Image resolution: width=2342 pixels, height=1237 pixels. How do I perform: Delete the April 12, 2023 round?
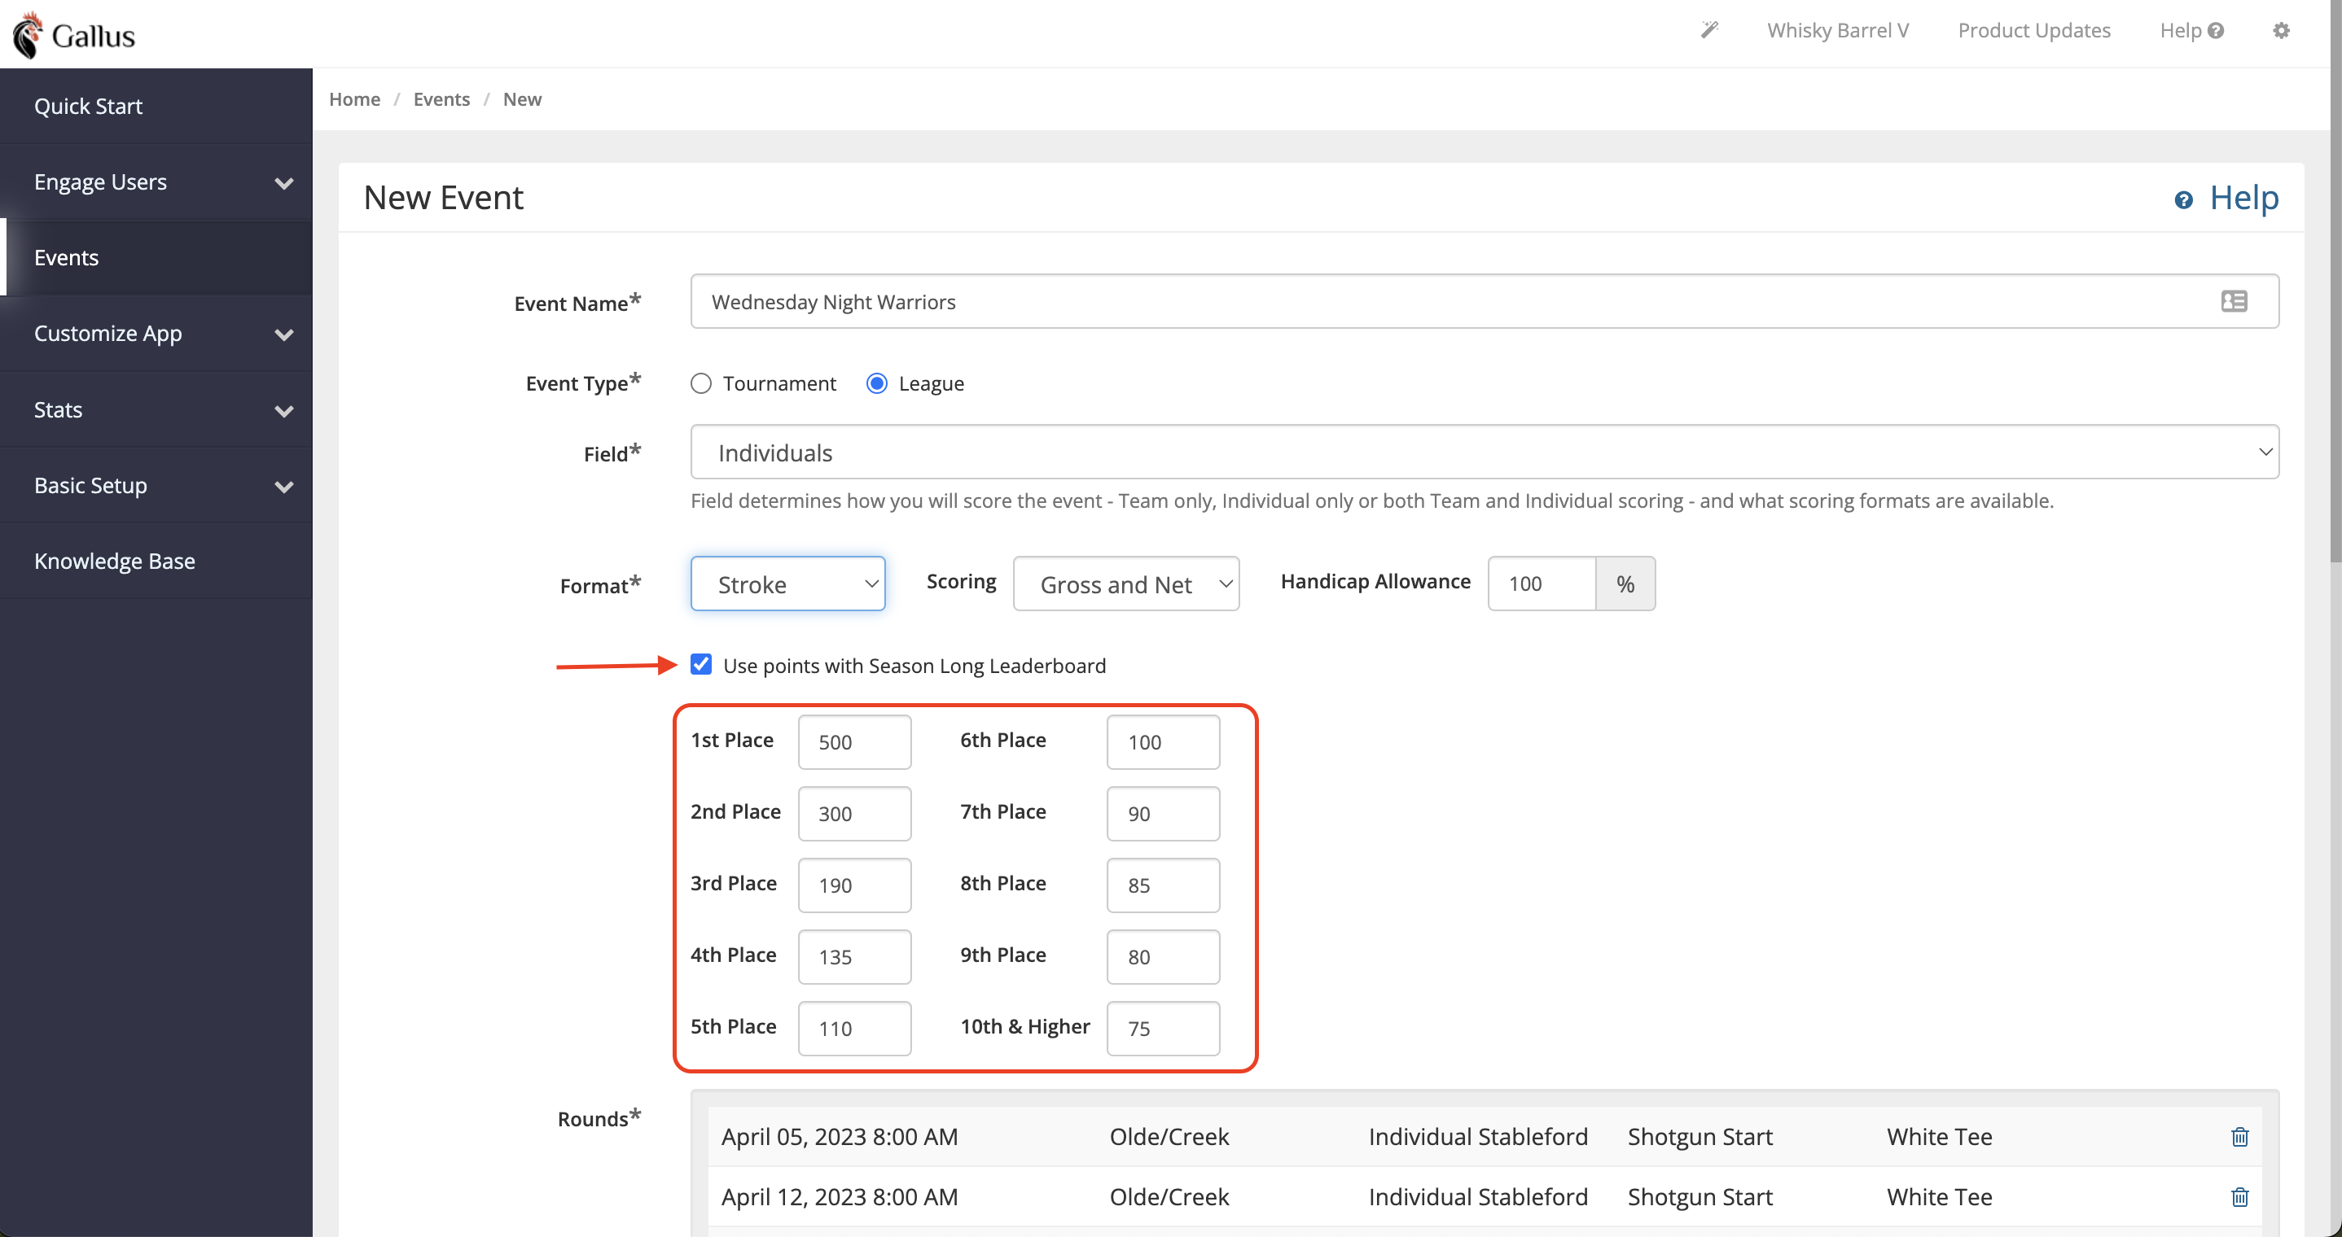(x=2239, y=1196)
